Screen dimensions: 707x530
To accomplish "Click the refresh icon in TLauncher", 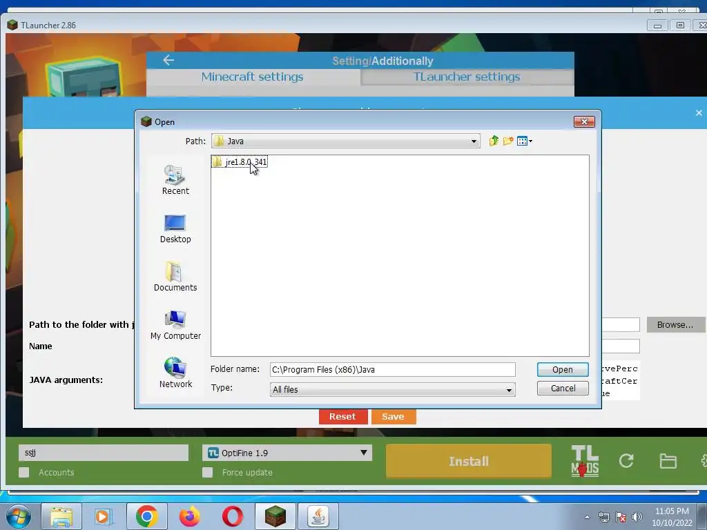I will 626,460.
